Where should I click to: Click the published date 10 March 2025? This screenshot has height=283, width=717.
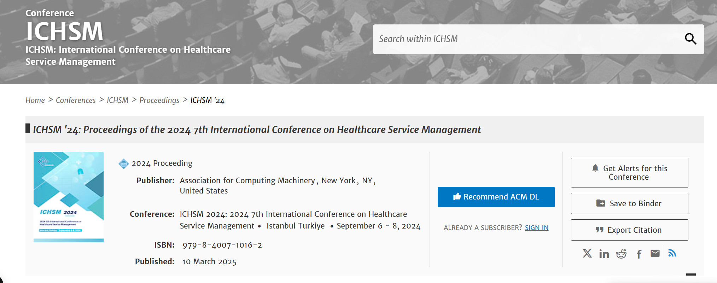coord(209,262)
